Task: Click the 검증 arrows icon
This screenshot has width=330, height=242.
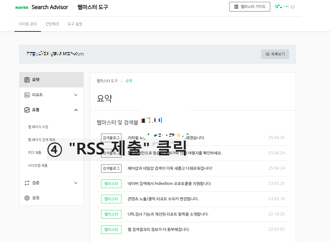Action: click(x=27, y=183)
